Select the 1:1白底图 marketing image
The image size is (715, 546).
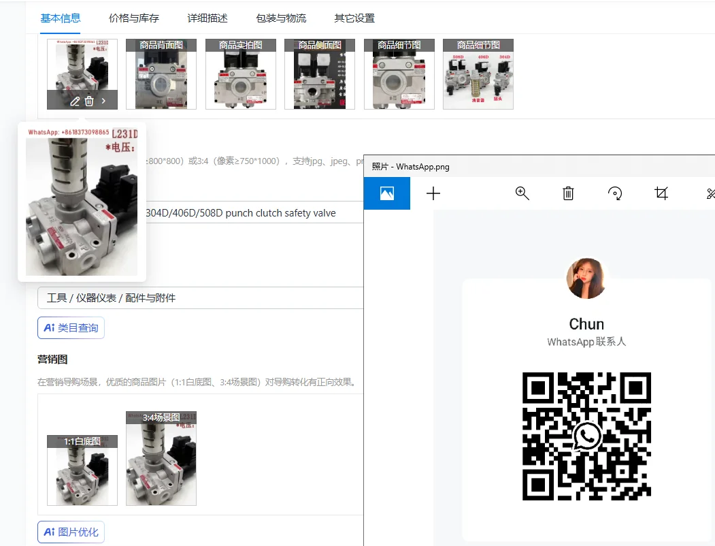(x=82, y=470)
